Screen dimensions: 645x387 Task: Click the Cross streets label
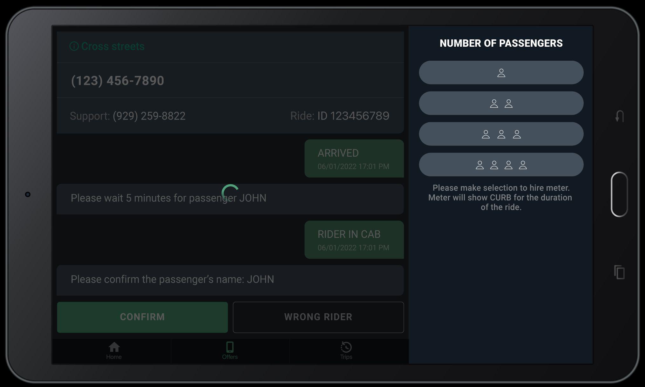pos(113,46)
